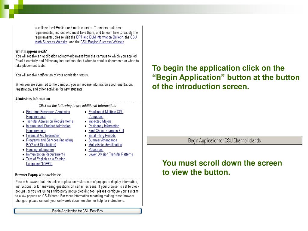Screen dimensions: 308x231
Task: View Lower Division Transfer Patterns link
Action: pos(111,154)
